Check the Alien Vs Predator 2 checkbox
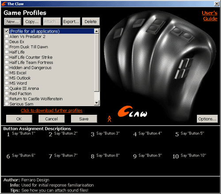This screenshot has height=194, width=221. point(7,36)
